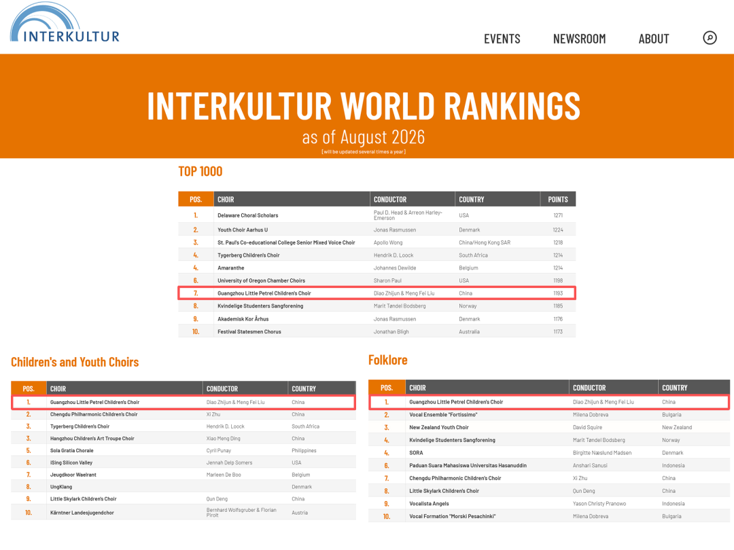Click conductor David Squire

587,428
